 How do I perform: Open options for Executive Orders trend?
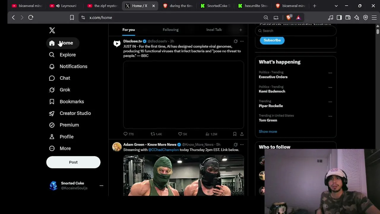[330, 73]
